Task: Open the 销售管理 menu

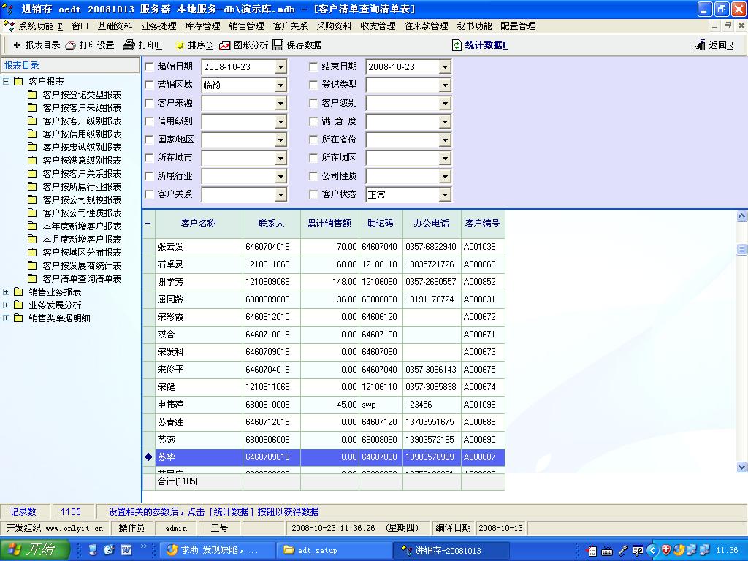Action: click(246, 26)
